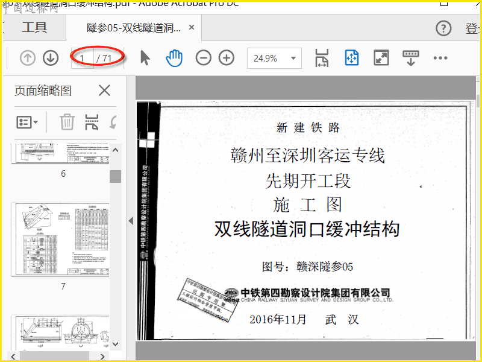Activate the hand pan tool
Image resolution: width=482 pixels, height=362 pixels.
tap(174, 58)
